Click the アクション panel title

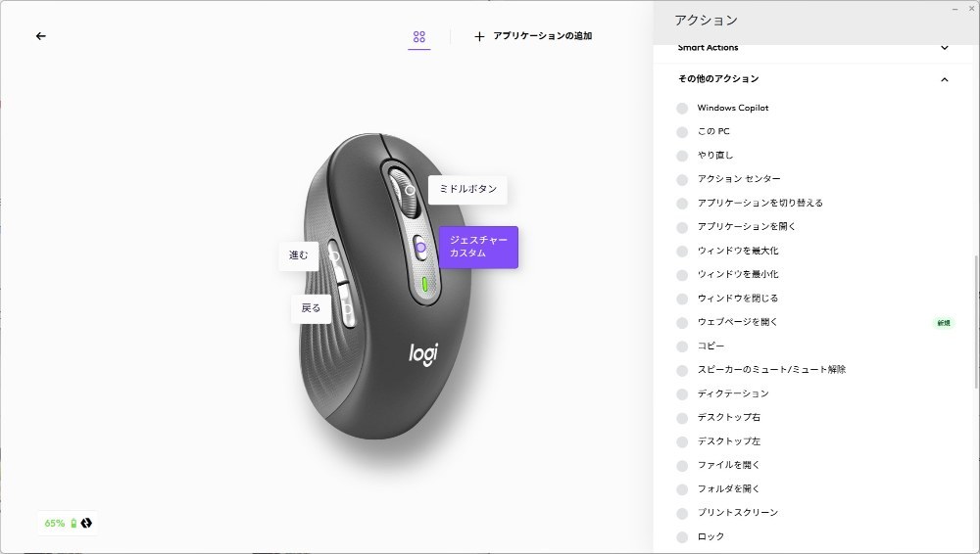click(707, 21)
